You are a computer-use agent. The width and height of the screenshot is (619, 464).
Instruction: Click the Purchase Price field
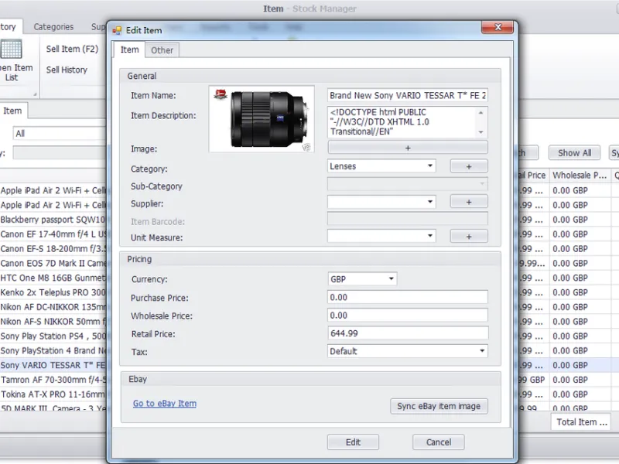pos(408,297)
